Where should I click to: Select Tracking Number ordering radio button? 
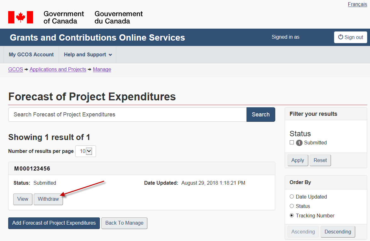292,216
